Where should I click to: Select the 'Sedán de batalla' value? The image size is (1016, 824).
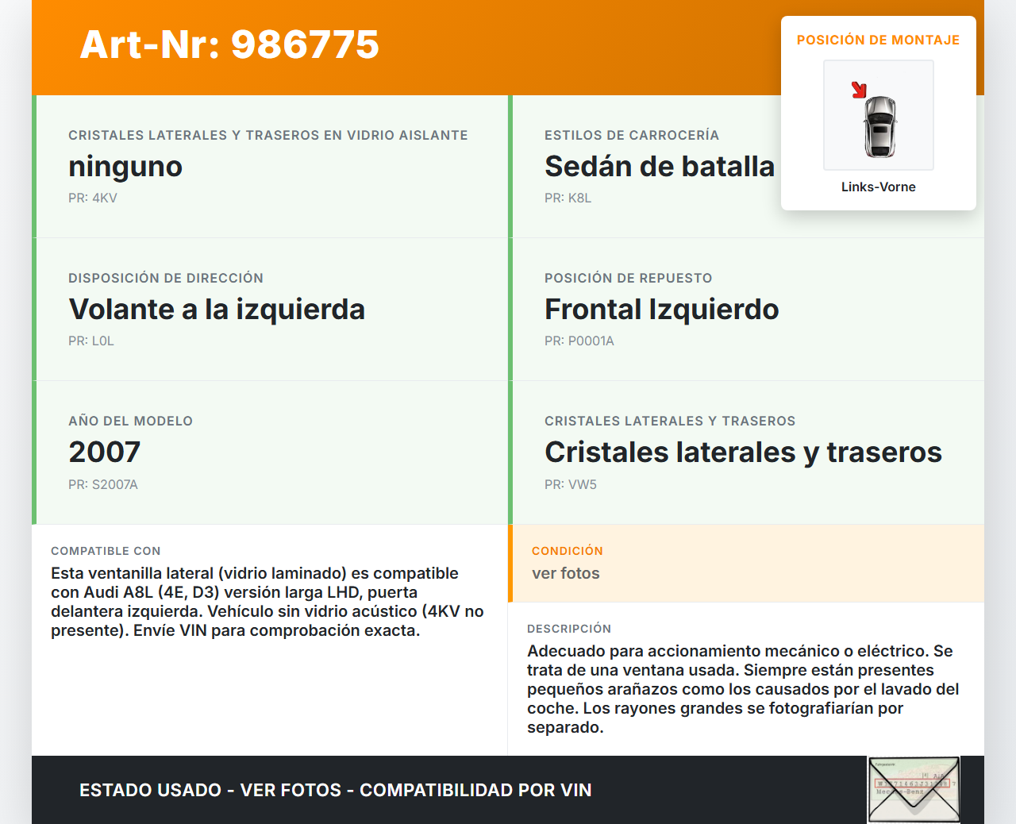660,167
